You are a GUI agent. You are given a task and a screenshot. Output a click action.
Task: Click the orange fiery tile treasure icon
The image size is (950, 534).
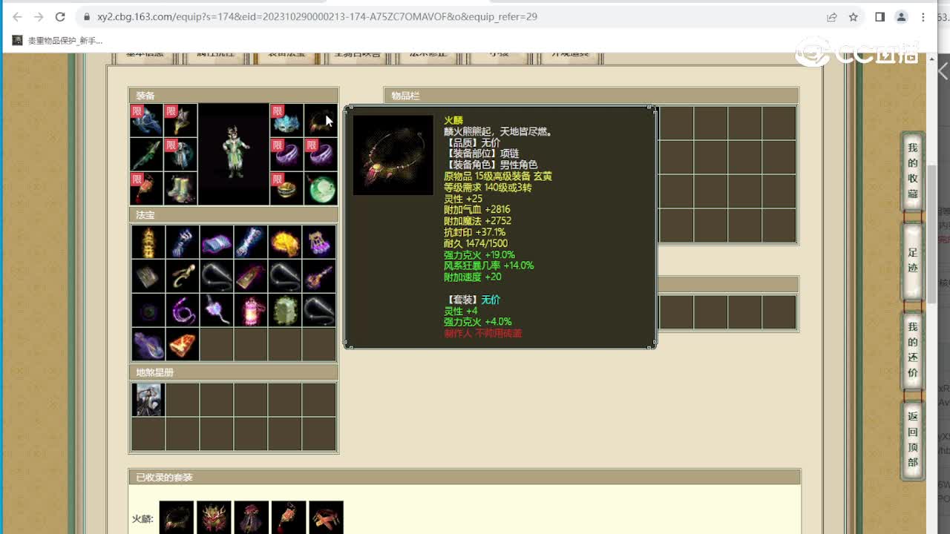183,344
